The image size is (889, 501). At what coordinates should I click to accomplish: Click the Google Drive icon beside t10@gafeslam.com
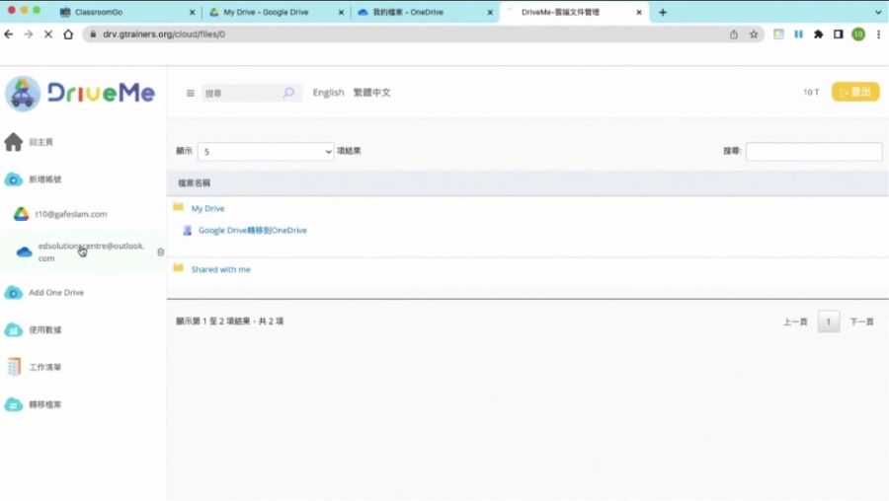pyautogui.click(x=22, y=214)
